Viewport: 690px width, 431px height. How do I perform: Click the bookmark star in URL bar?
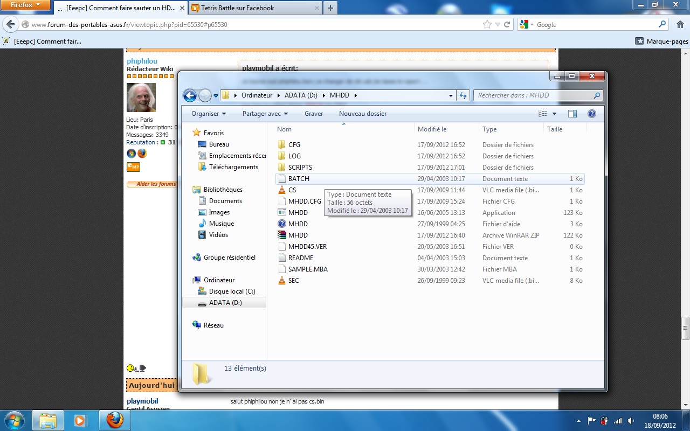pos(487,24)
